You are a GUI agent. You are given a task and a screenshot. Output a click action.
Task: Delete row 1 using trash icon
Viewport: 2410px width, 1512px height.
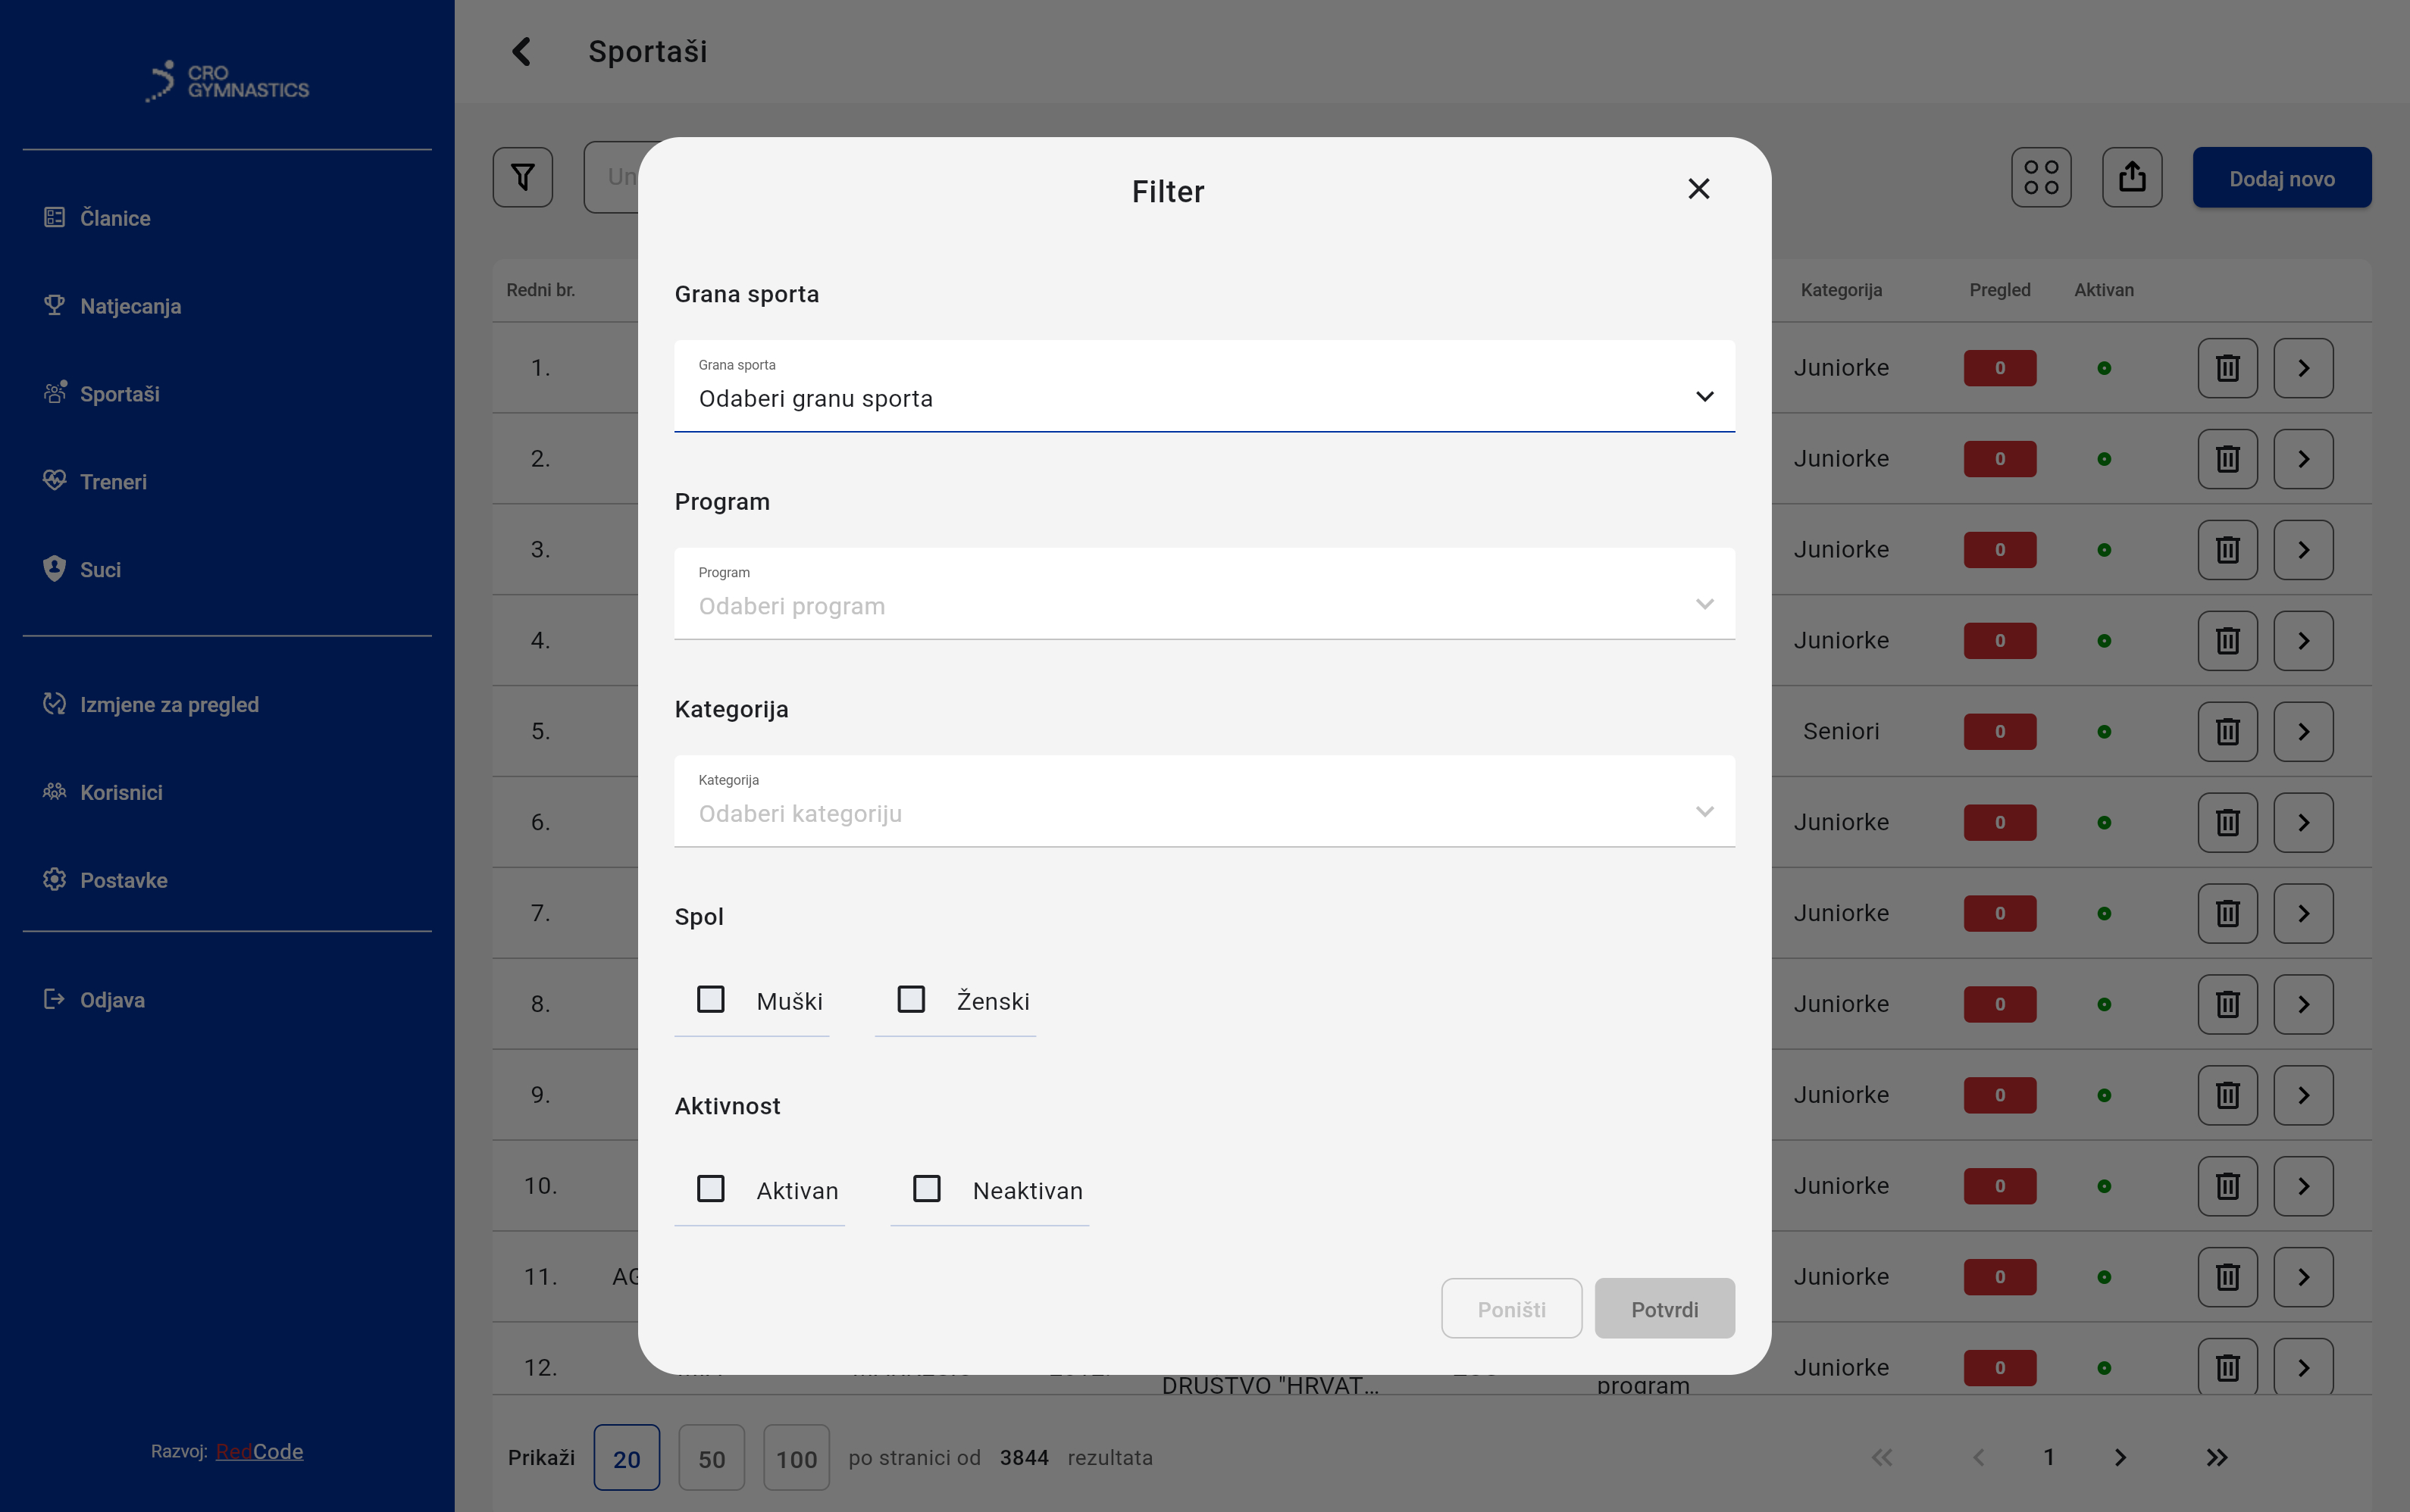tap(2227, 368)
